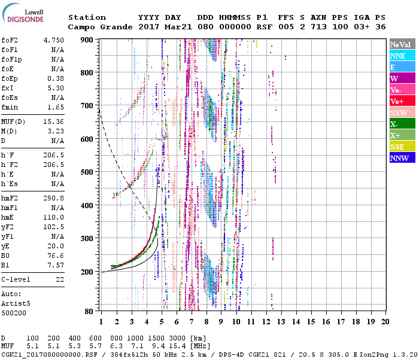Select the W legend swatch
This screenshot has width=419, height=359.
(402, 78)
